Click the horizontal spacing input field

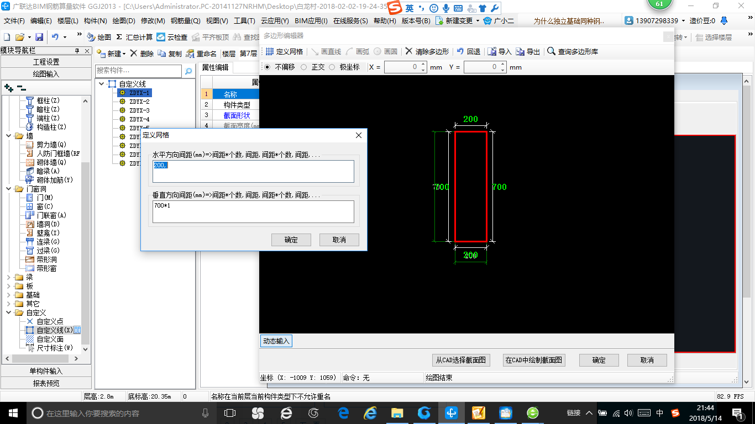[x=253, y=171]
